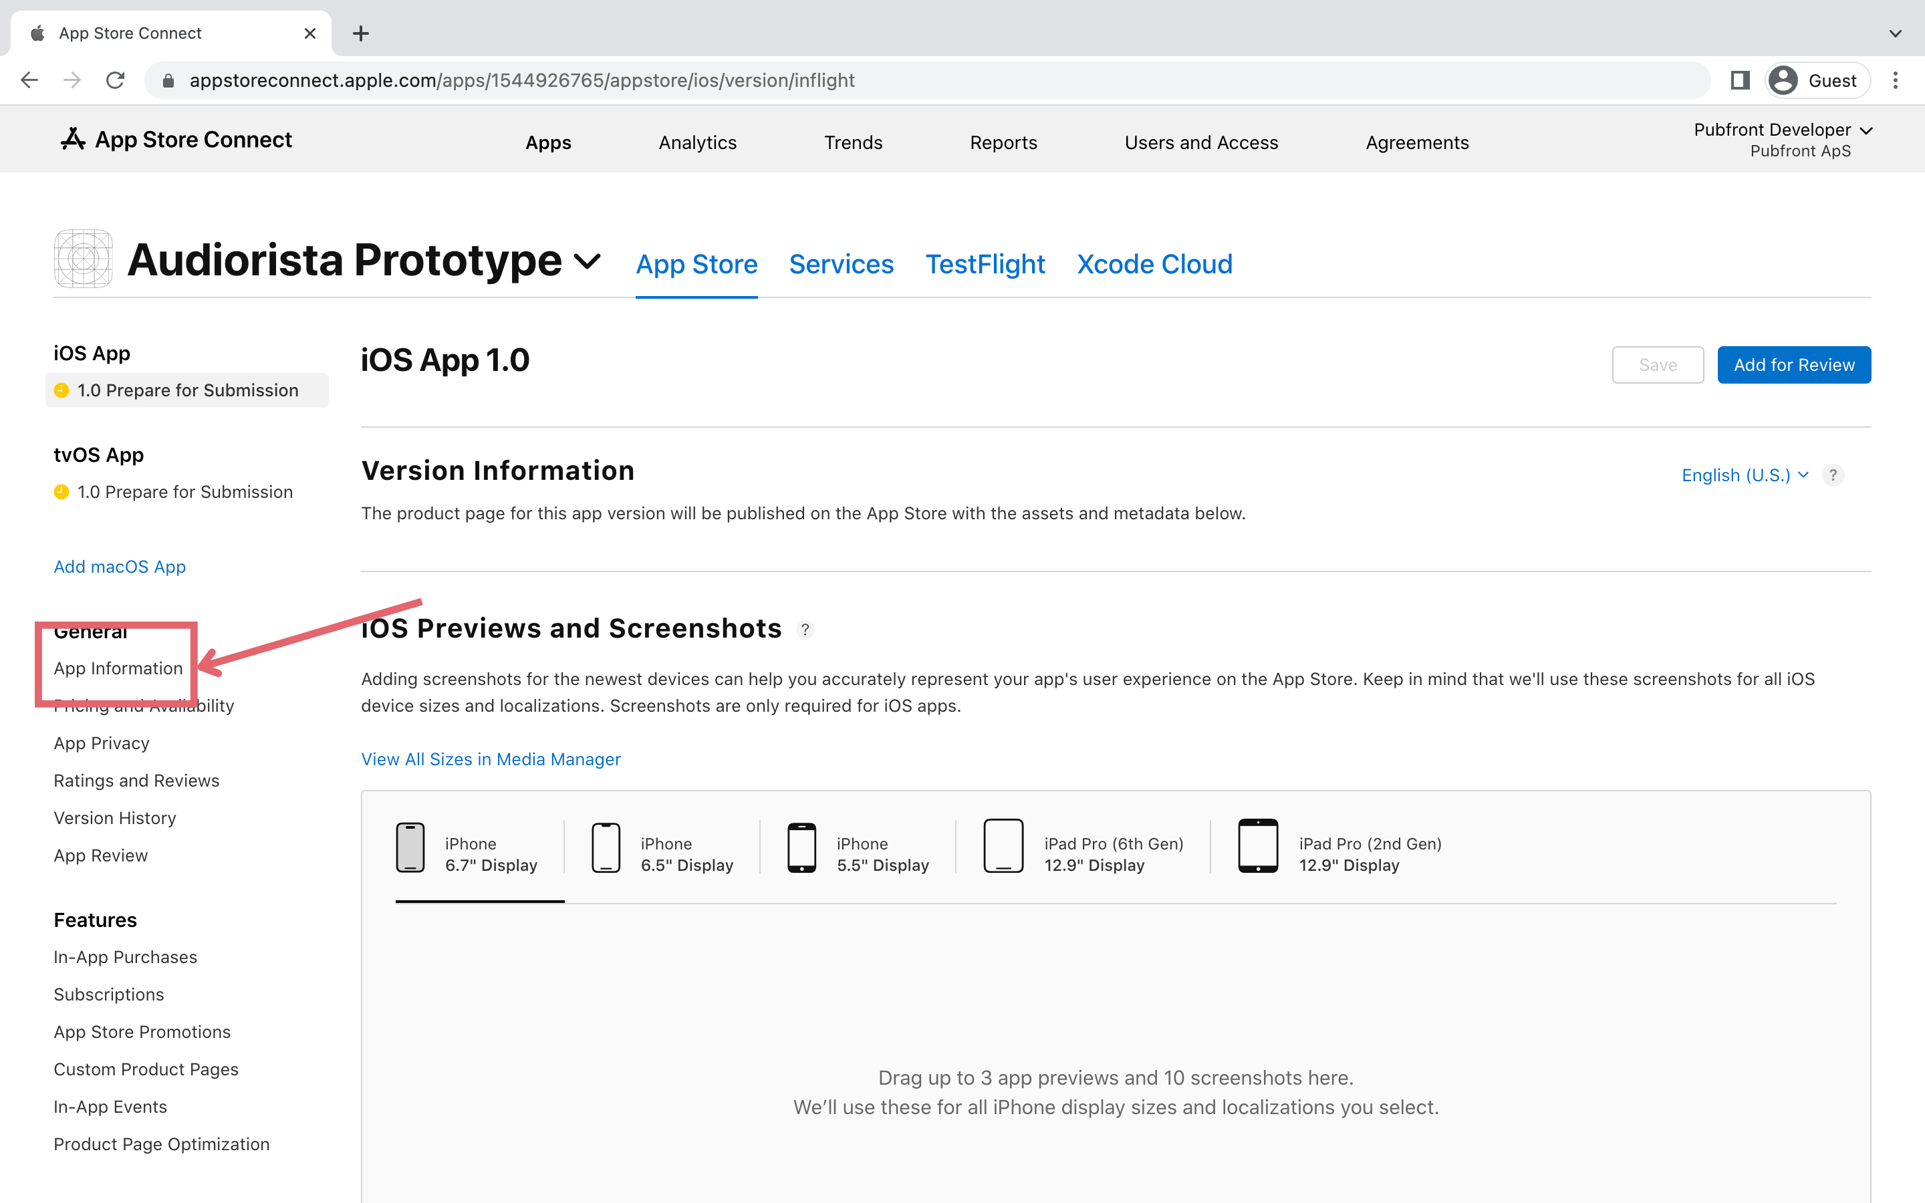1925x1203 pixels.
Task: Click the yellow status dot for iOS App 1.0
Action: pos(61,390)
